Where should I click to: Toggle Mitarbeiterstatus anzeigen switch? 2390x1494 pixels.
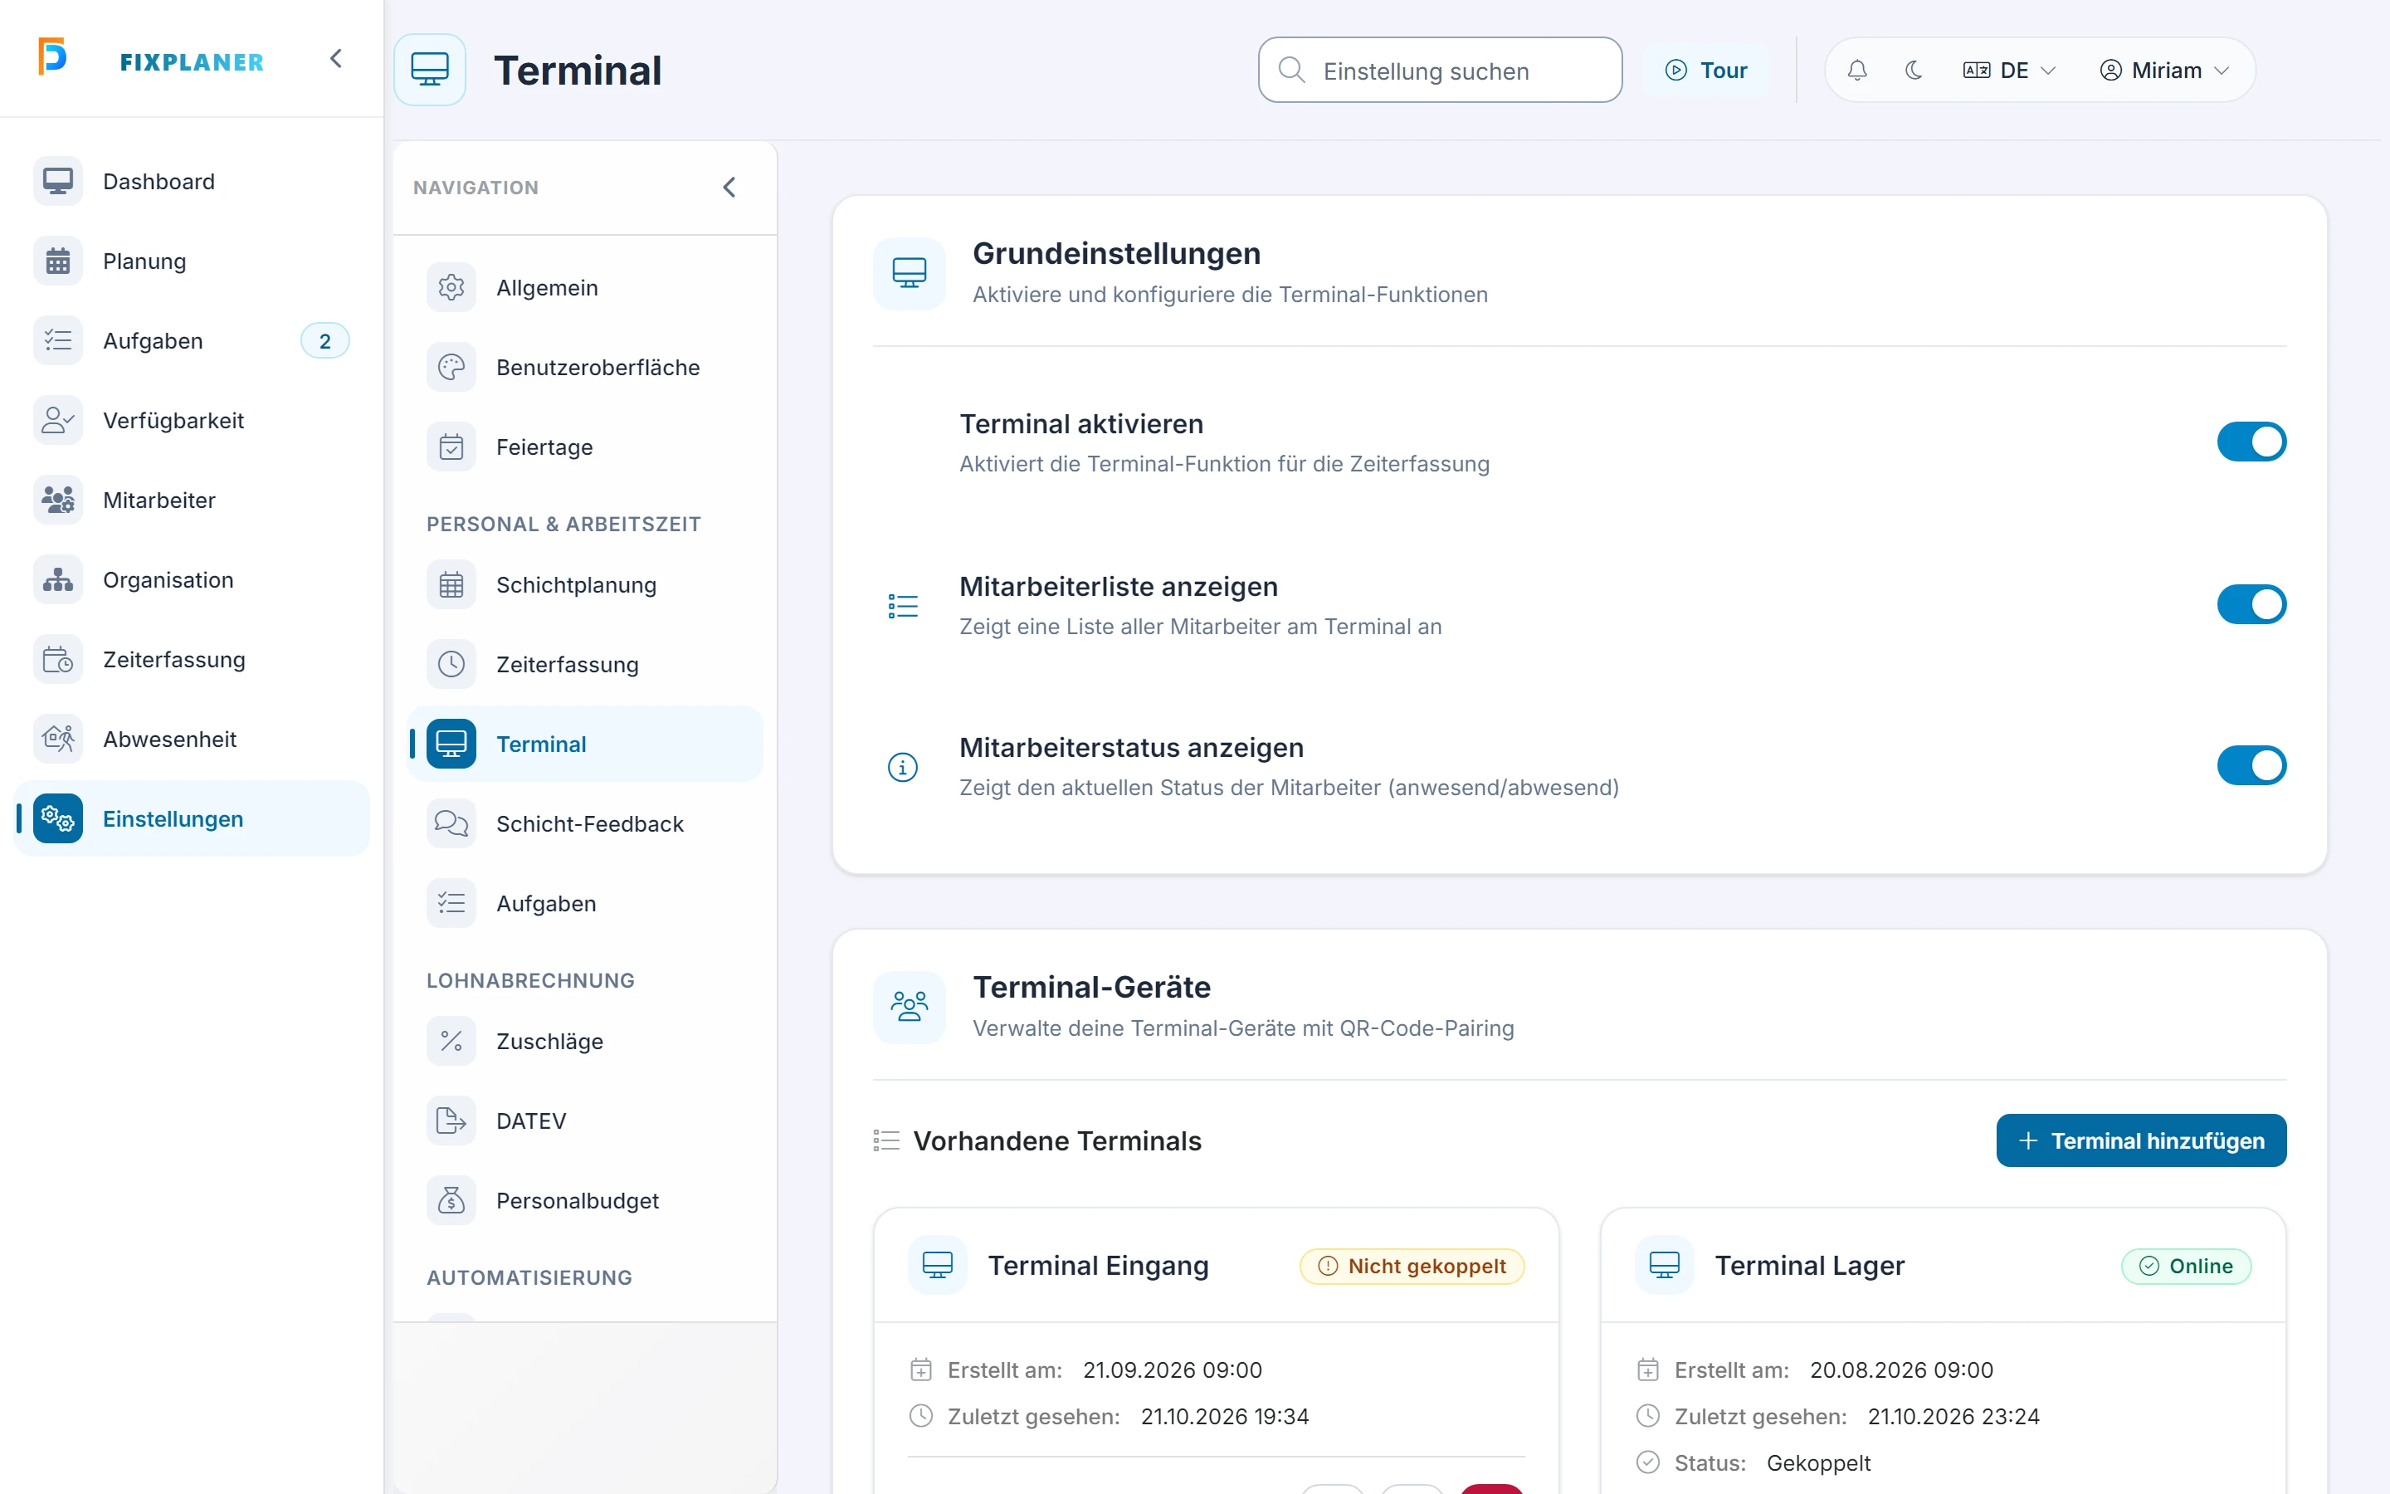coord(2251,766)
